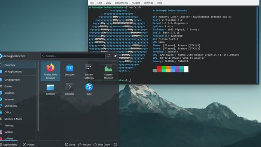This screenshot has width=261, height=147.
Task: Click the Konsole vertical scrollbar
Action: pyautogui.click(x=258, y=45)
